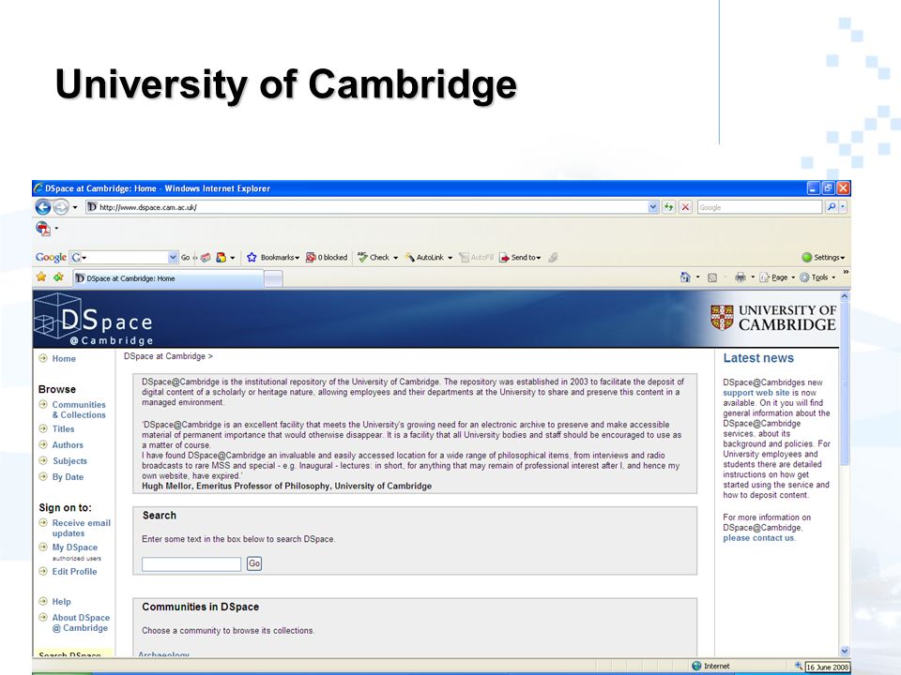Screen dimensions: 901x675
Task: Browse By Date link
Action: coord(68,477)
